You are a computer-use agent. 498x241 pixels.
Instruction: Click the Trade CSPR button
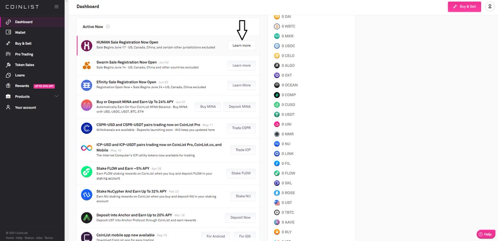(x=242, y=128)
